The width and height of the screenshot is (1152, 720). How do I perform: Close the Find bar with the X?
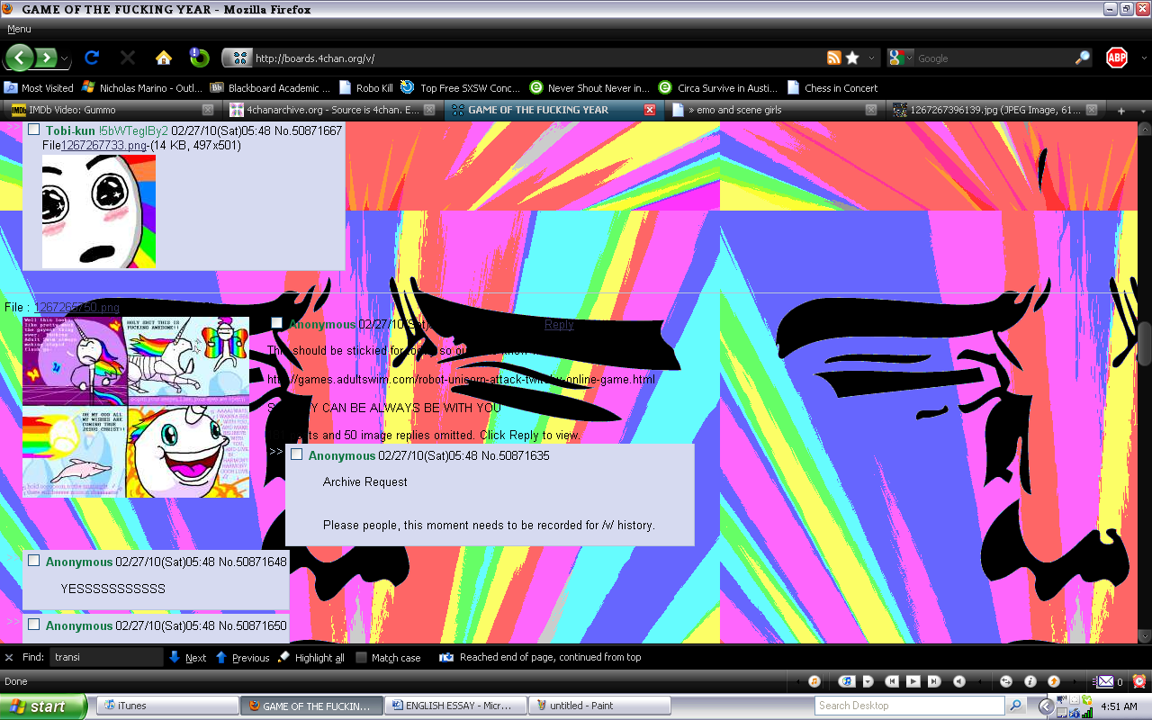pos(9,657)
